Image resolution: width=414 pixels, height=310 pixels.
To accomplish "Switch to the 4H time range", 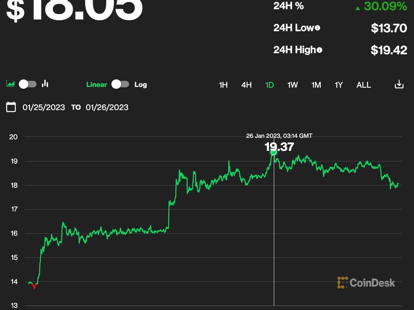I will pyautogui.click(x=246, y=85).
